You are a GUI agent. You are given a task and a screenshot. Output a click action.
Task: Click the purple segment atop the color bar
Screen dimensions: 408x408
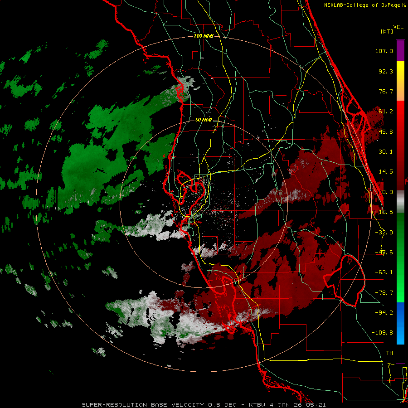[x=400, y=50]
